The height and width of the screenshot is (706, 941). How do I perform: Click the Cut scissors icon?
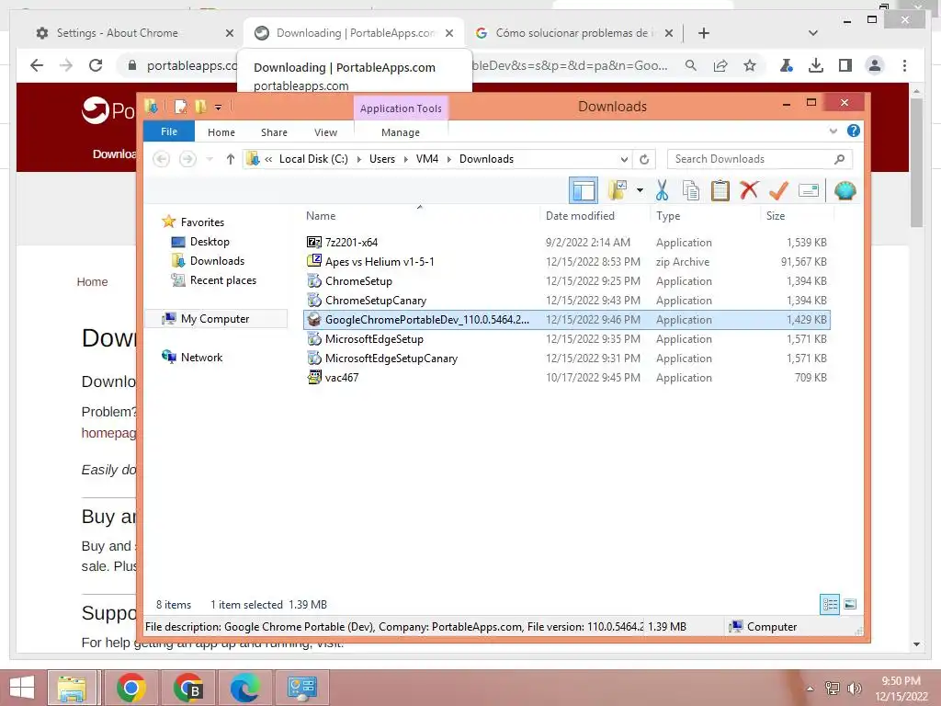tap(662, 191)
